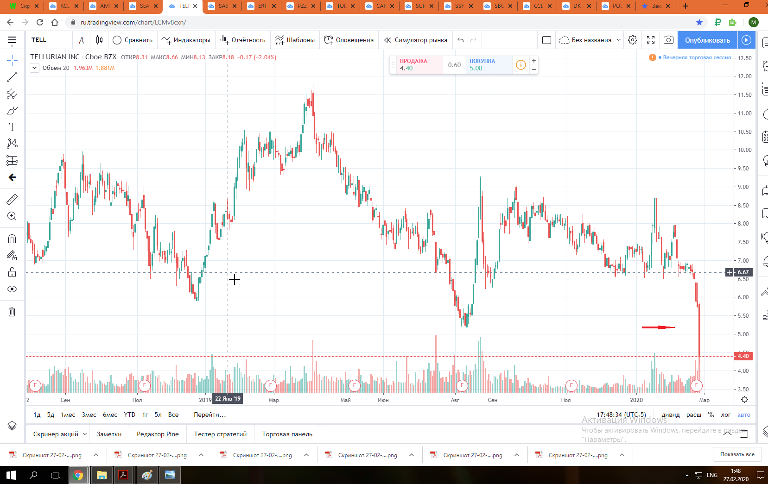Screen dimensions: 768x484
Task: Select the ruler measure tool
Action: [x=12, y=199]
